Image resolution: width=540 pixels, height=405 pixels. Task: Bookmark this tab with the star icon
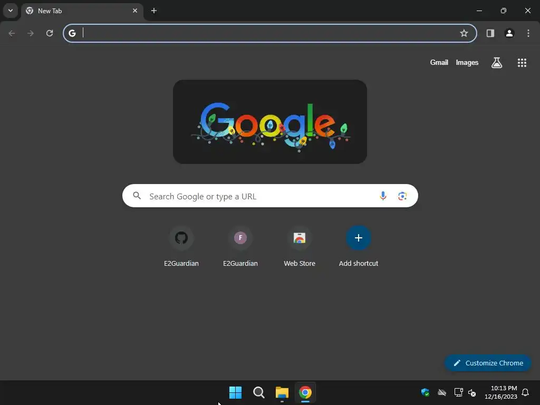pyautogui.click(x=464, y=33)
